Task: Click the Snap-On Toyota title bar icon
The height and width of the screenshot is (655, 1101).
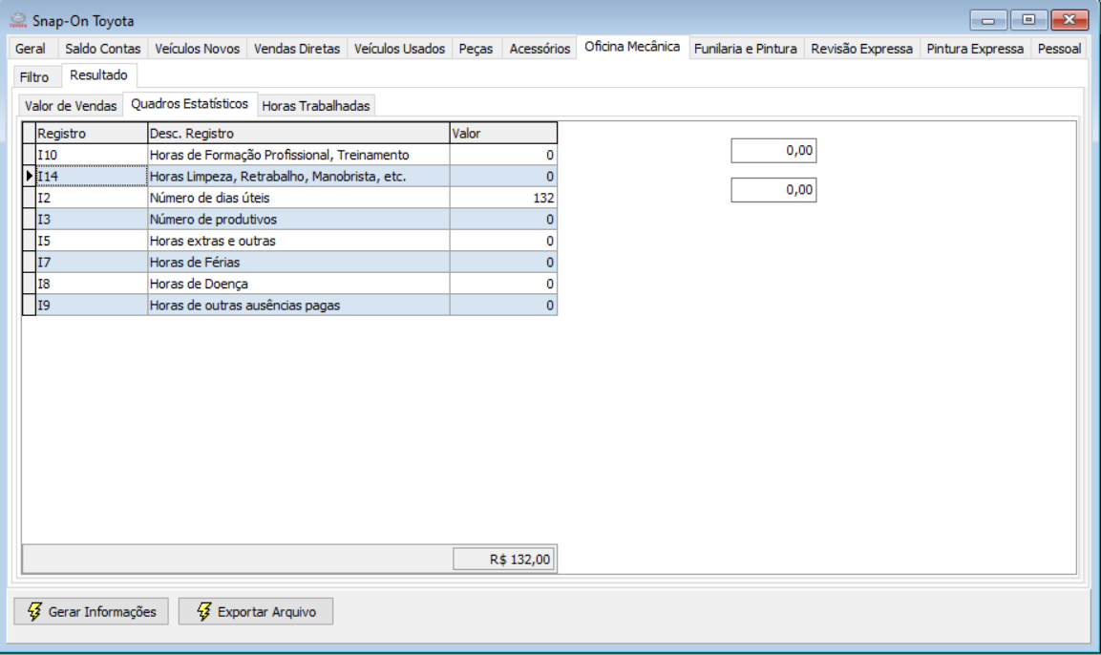Action: [x=17, y=20]
